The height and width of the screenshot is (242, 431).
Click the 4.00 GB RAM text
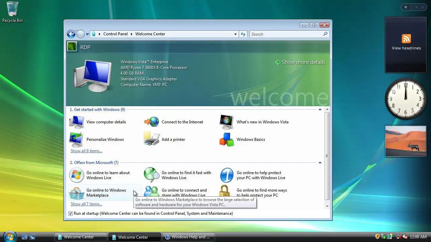pos(132,73)
